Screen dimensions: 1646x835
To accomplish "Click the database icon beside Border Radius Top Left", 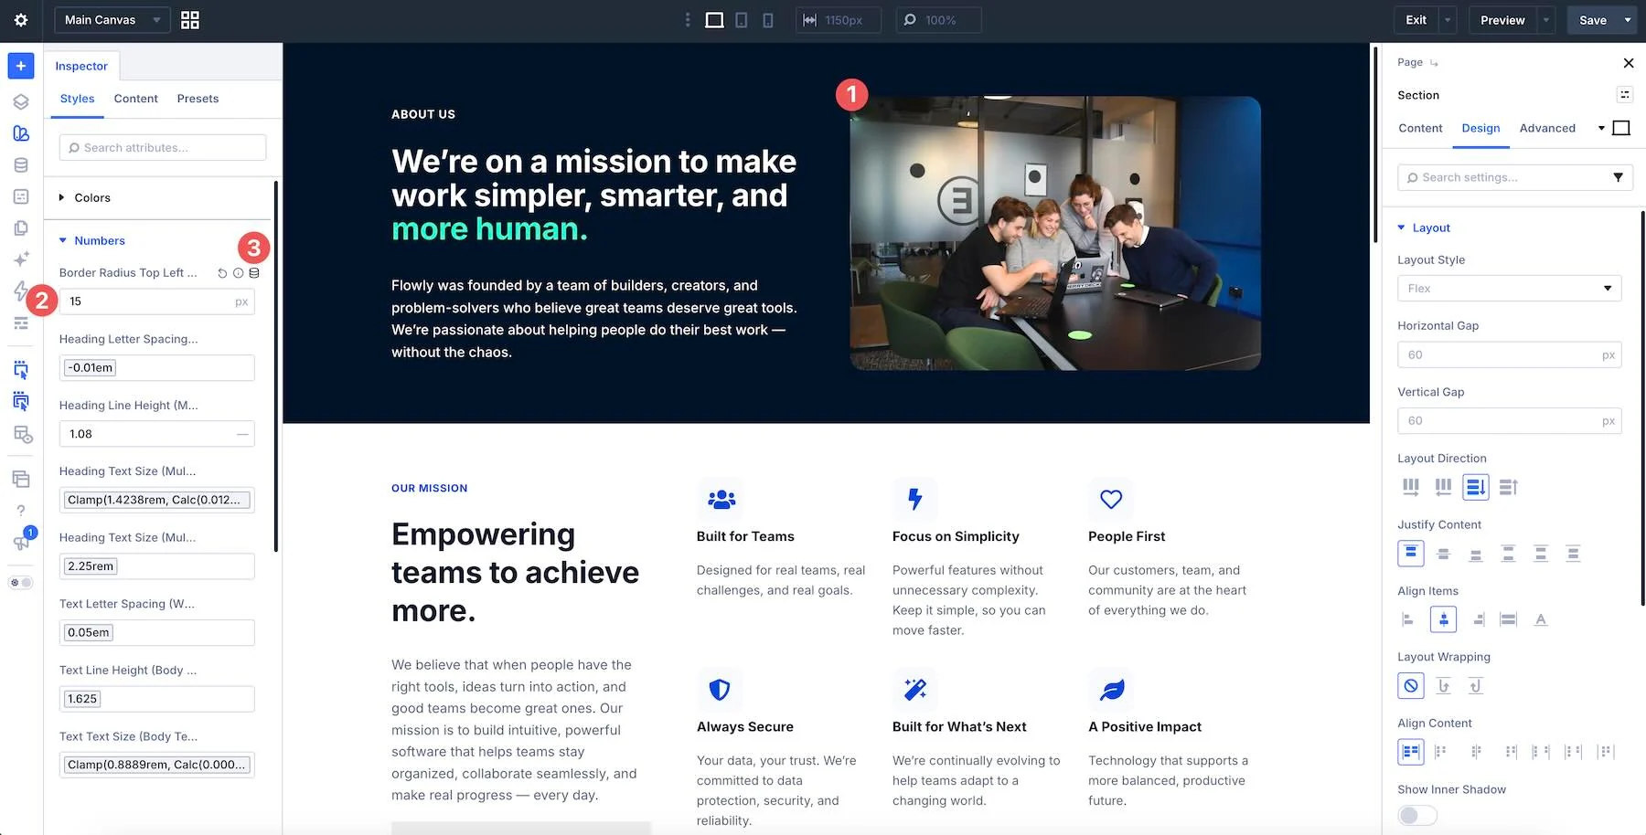I will 254,273.
